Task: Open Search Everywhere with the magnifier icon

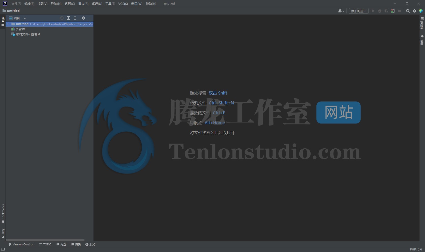Action: (x=408, y=11)
